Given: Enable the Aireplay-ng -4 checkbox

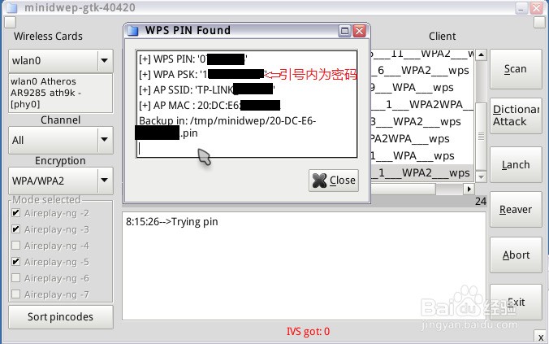Looking at the screenshot, I should point(15,246).
